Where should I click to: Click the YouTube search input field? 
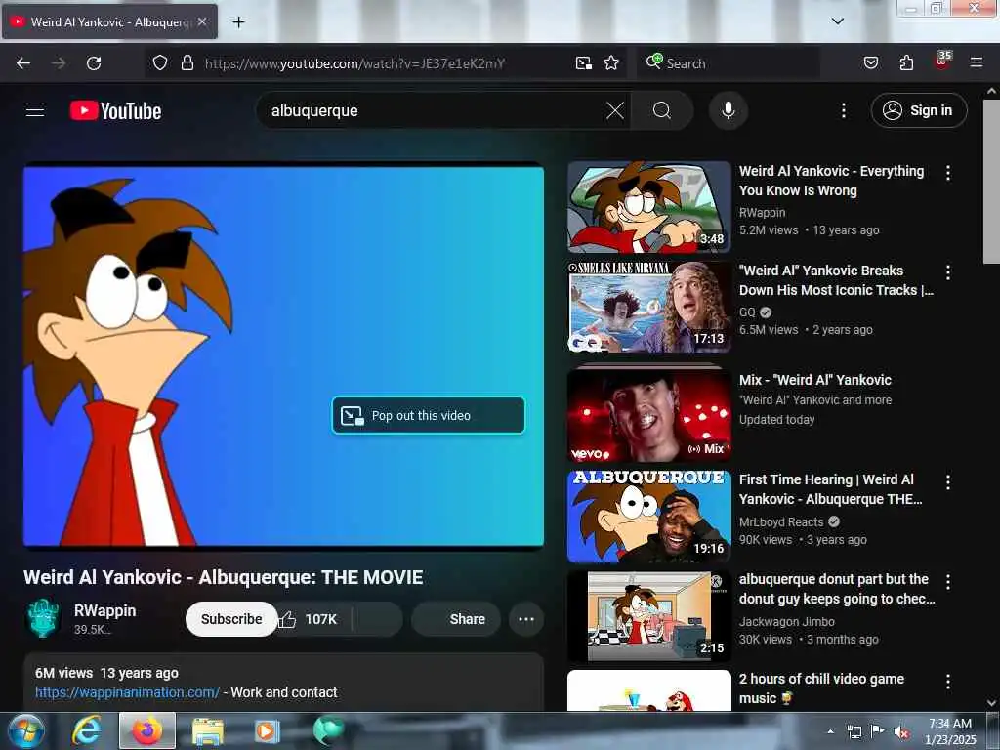[x=434, y=110]
